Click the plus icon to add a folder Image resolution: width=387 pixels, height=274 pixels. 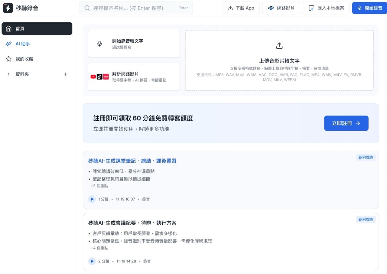pyautogui.click(x=65, y=74)
